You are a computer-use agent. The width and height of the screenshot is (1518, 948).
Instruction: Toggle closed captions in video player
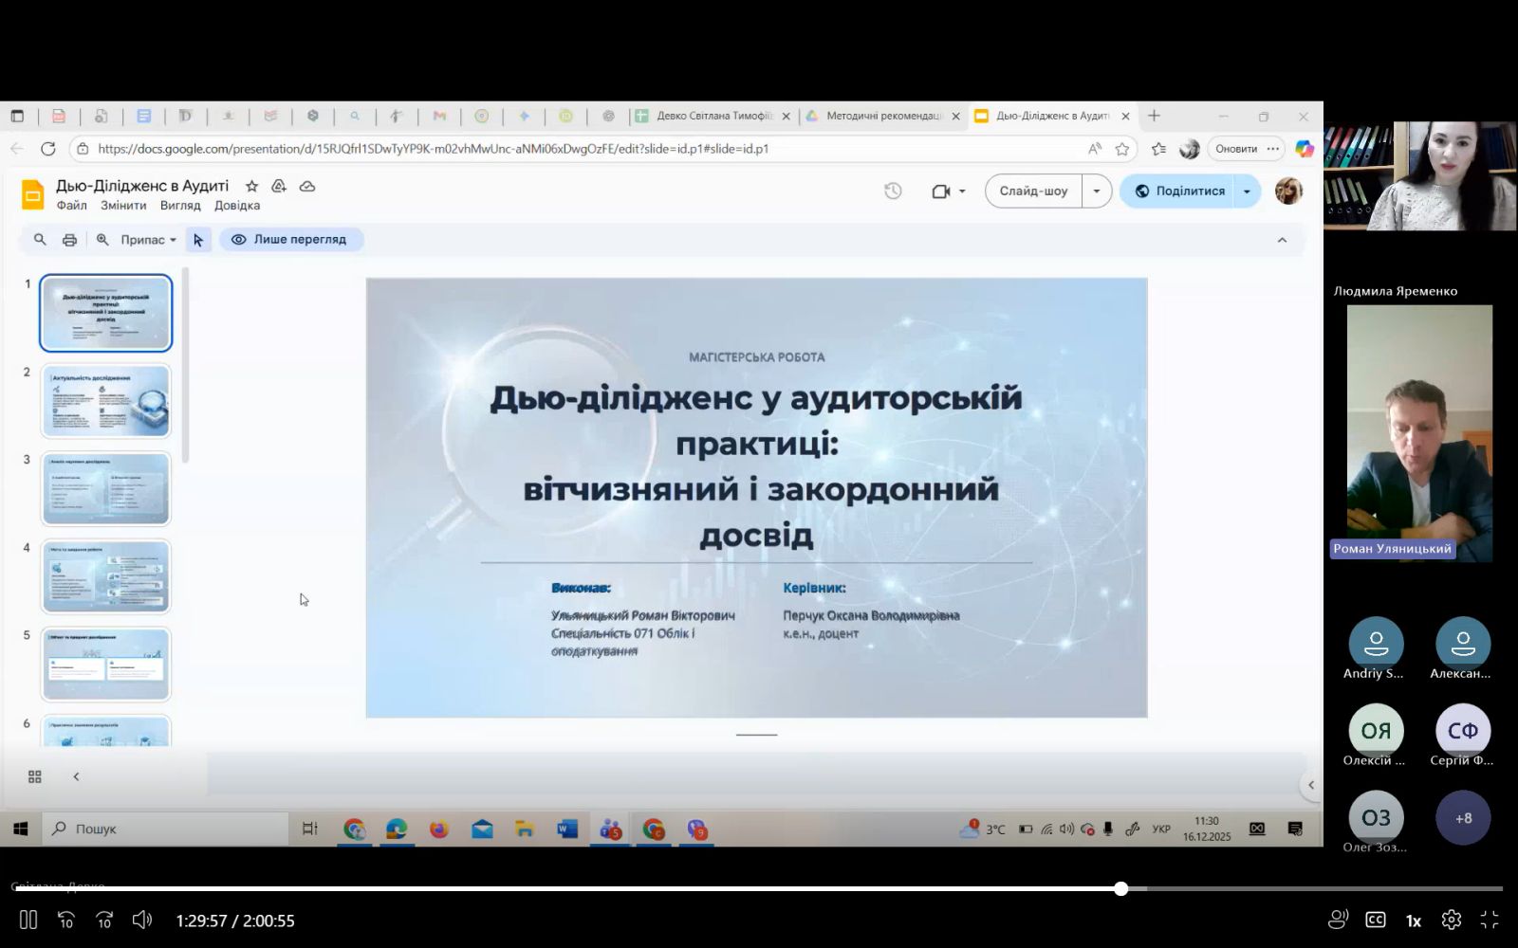pyautogui.click(x=1375, y=920)
